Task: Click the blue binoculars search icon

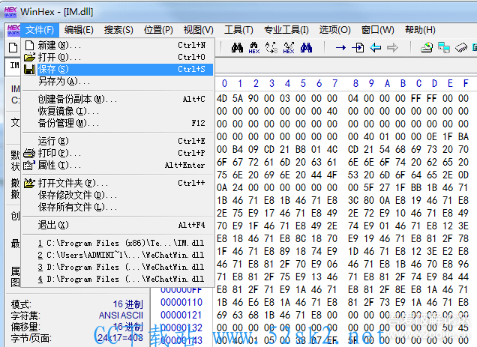Action: pyautogui.click(x=306, y=48)
